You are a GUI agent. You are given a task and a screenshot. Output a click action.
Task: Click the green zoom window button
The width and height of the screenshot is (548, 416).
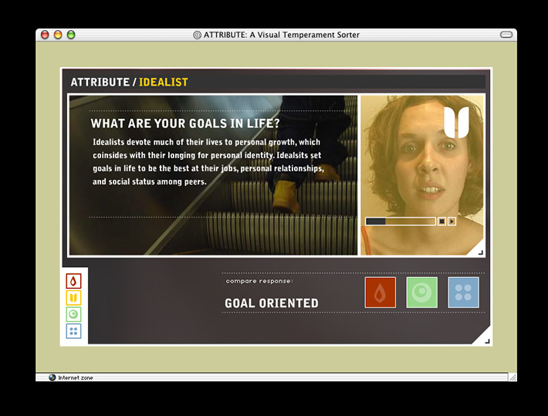click(x=71, y=35)
